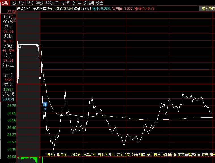
Task: Switch to the 60分 period tab
Action: [49, 3]
